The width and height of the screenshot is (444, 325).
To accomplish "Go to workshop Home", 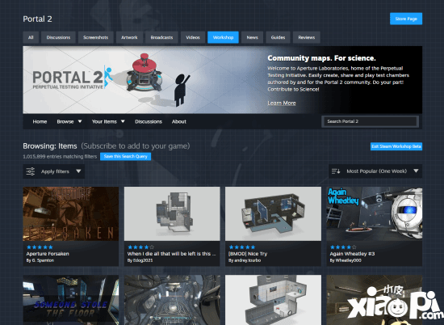I will [40, 121].
